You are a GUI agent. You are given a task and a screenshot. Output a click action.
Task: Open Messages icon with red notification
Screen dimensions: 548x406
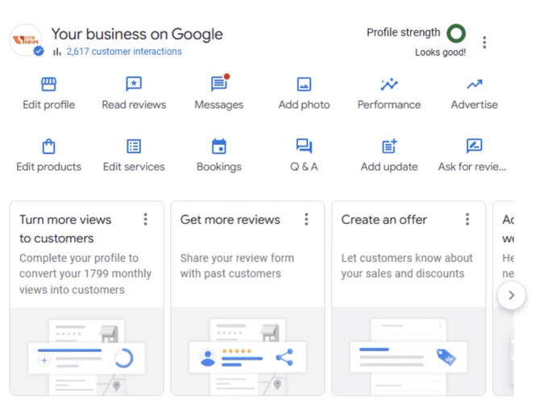click(x=220, y=83)
